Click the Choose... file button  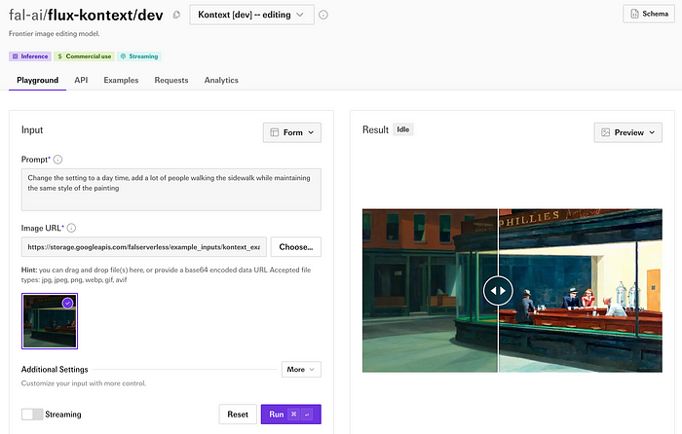tap(296, 247)
